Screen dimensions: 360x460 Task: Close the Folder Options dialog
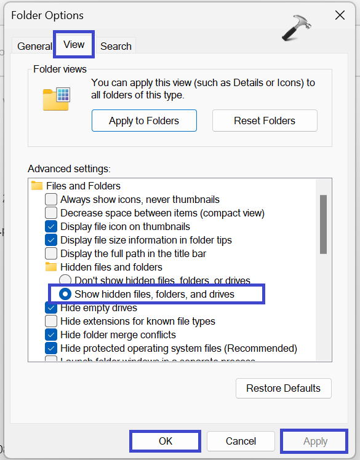[340, 15]
